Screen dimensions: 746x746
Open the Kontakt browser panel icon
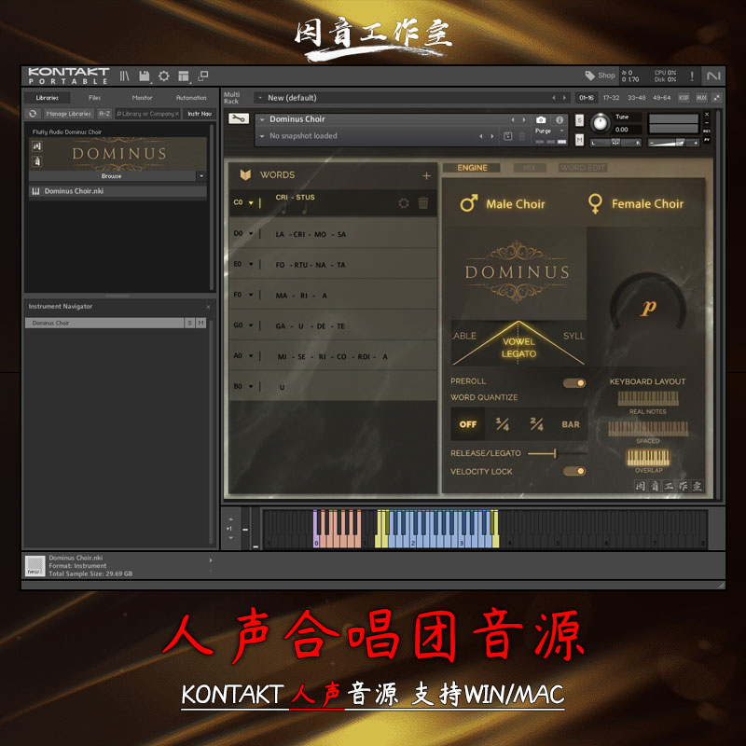point(124,76)
